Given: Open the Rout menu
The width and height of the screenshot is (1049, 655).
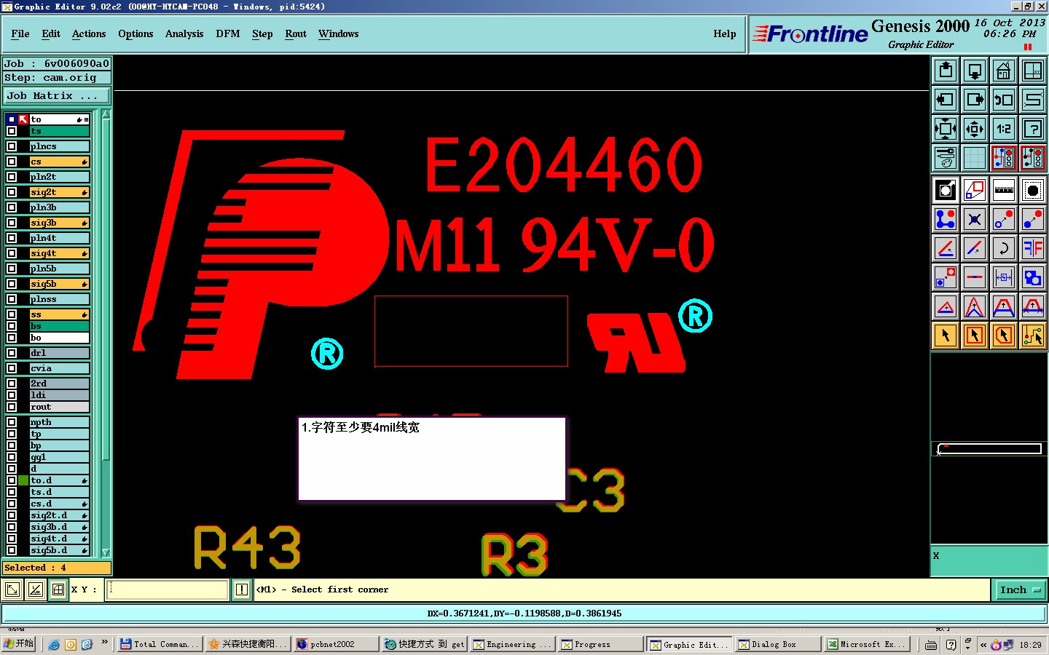Looking at the screenshot, I should (x=296, y=33).
